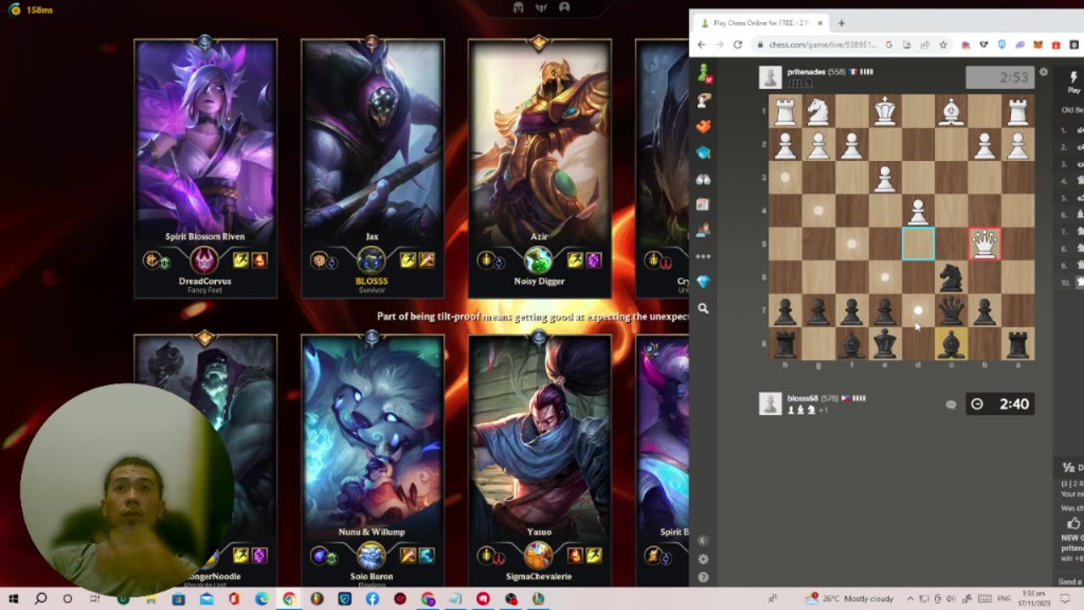Image resolution: width=1084 pixels, height=610 pixels.
Task: Open chess.com search magnifier icon
Action: coord(703,308)
